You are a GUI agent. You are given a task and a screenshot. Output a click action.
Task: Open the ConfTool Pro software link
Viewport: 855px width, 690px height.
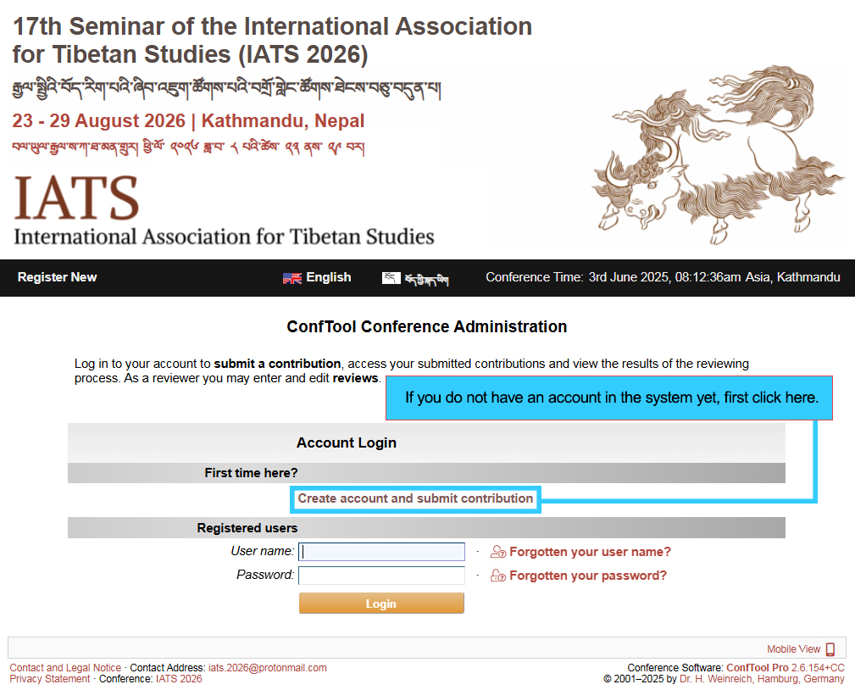[x=757, y=668]
